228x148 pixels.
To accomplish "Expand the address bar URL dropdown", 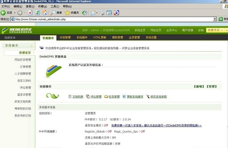I will tap(215, 19).
